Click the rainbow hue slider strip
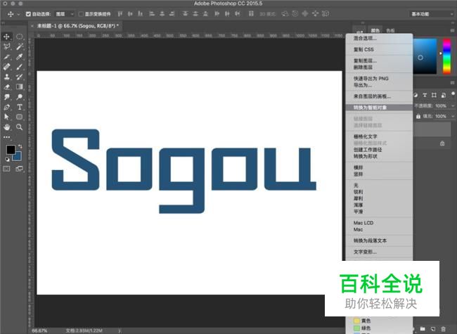Screen dimensions: 457x334 click(446, 56)
